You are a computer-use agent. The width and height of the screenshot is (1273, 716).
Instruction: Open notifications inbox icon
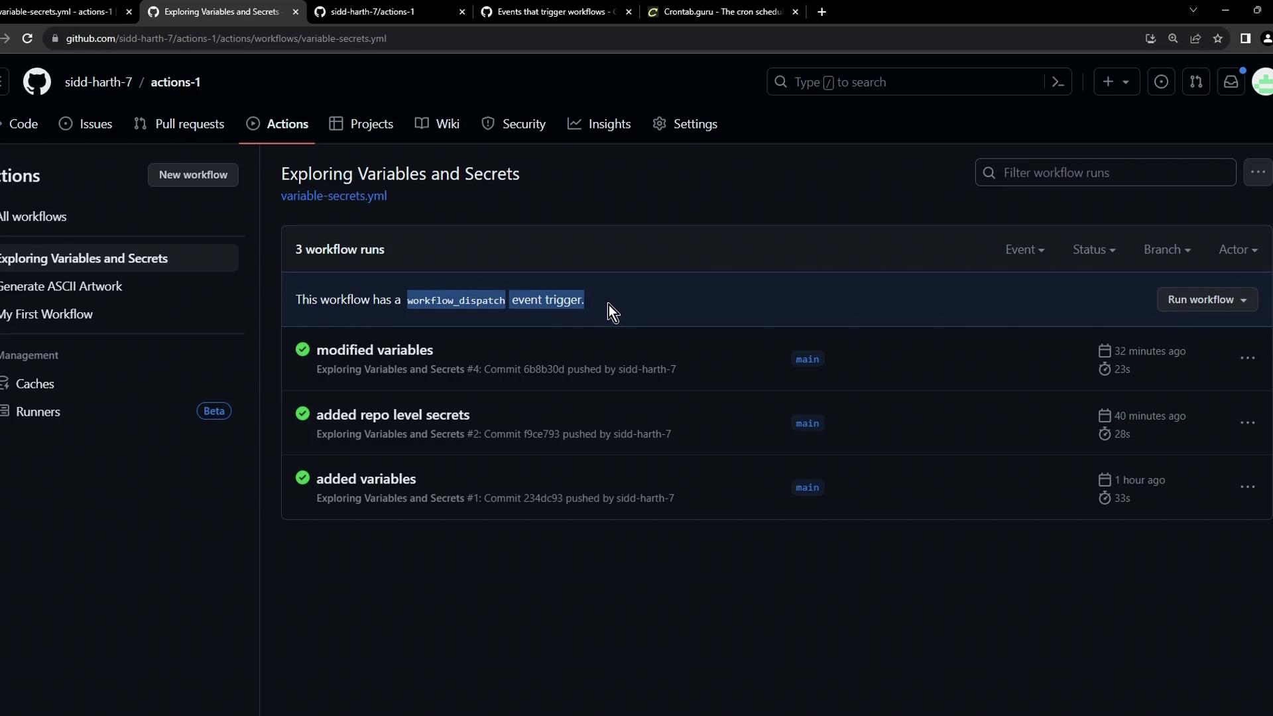tap(1231, 82)
